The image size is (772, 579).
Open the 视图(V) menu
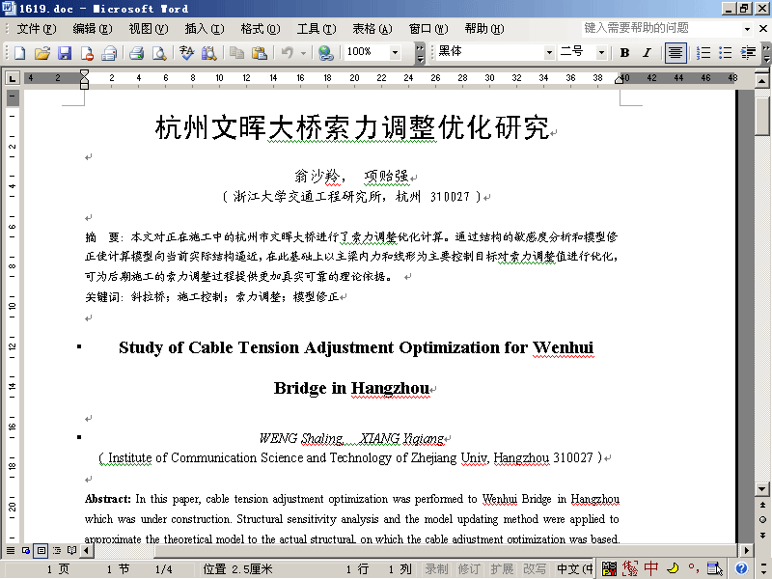click(x=149, y=29)
